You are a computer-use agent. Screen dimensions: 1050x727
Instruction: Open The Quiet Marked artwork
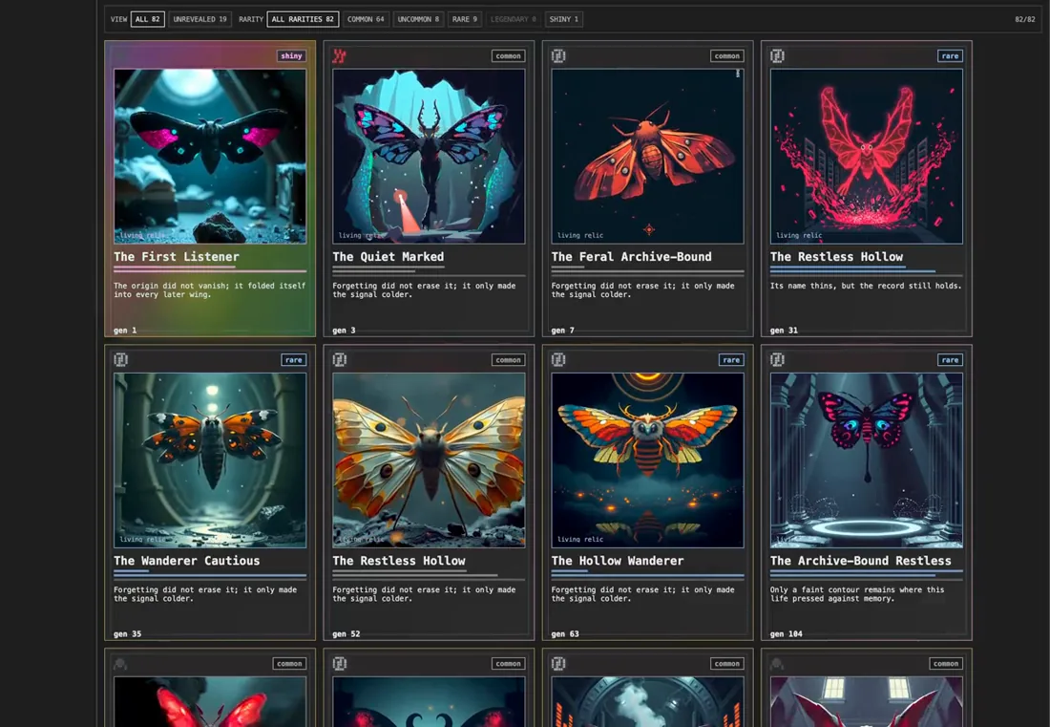(x=430, y=156)
